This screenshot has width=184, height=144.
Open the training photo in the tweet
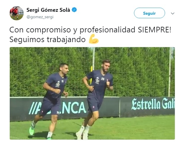coord(92,93)
